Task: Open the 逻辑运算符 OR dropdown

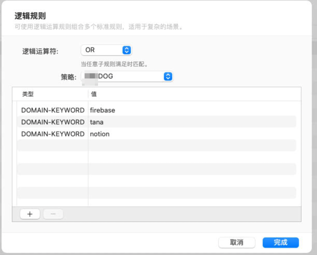Action: [x=106, y=50]
